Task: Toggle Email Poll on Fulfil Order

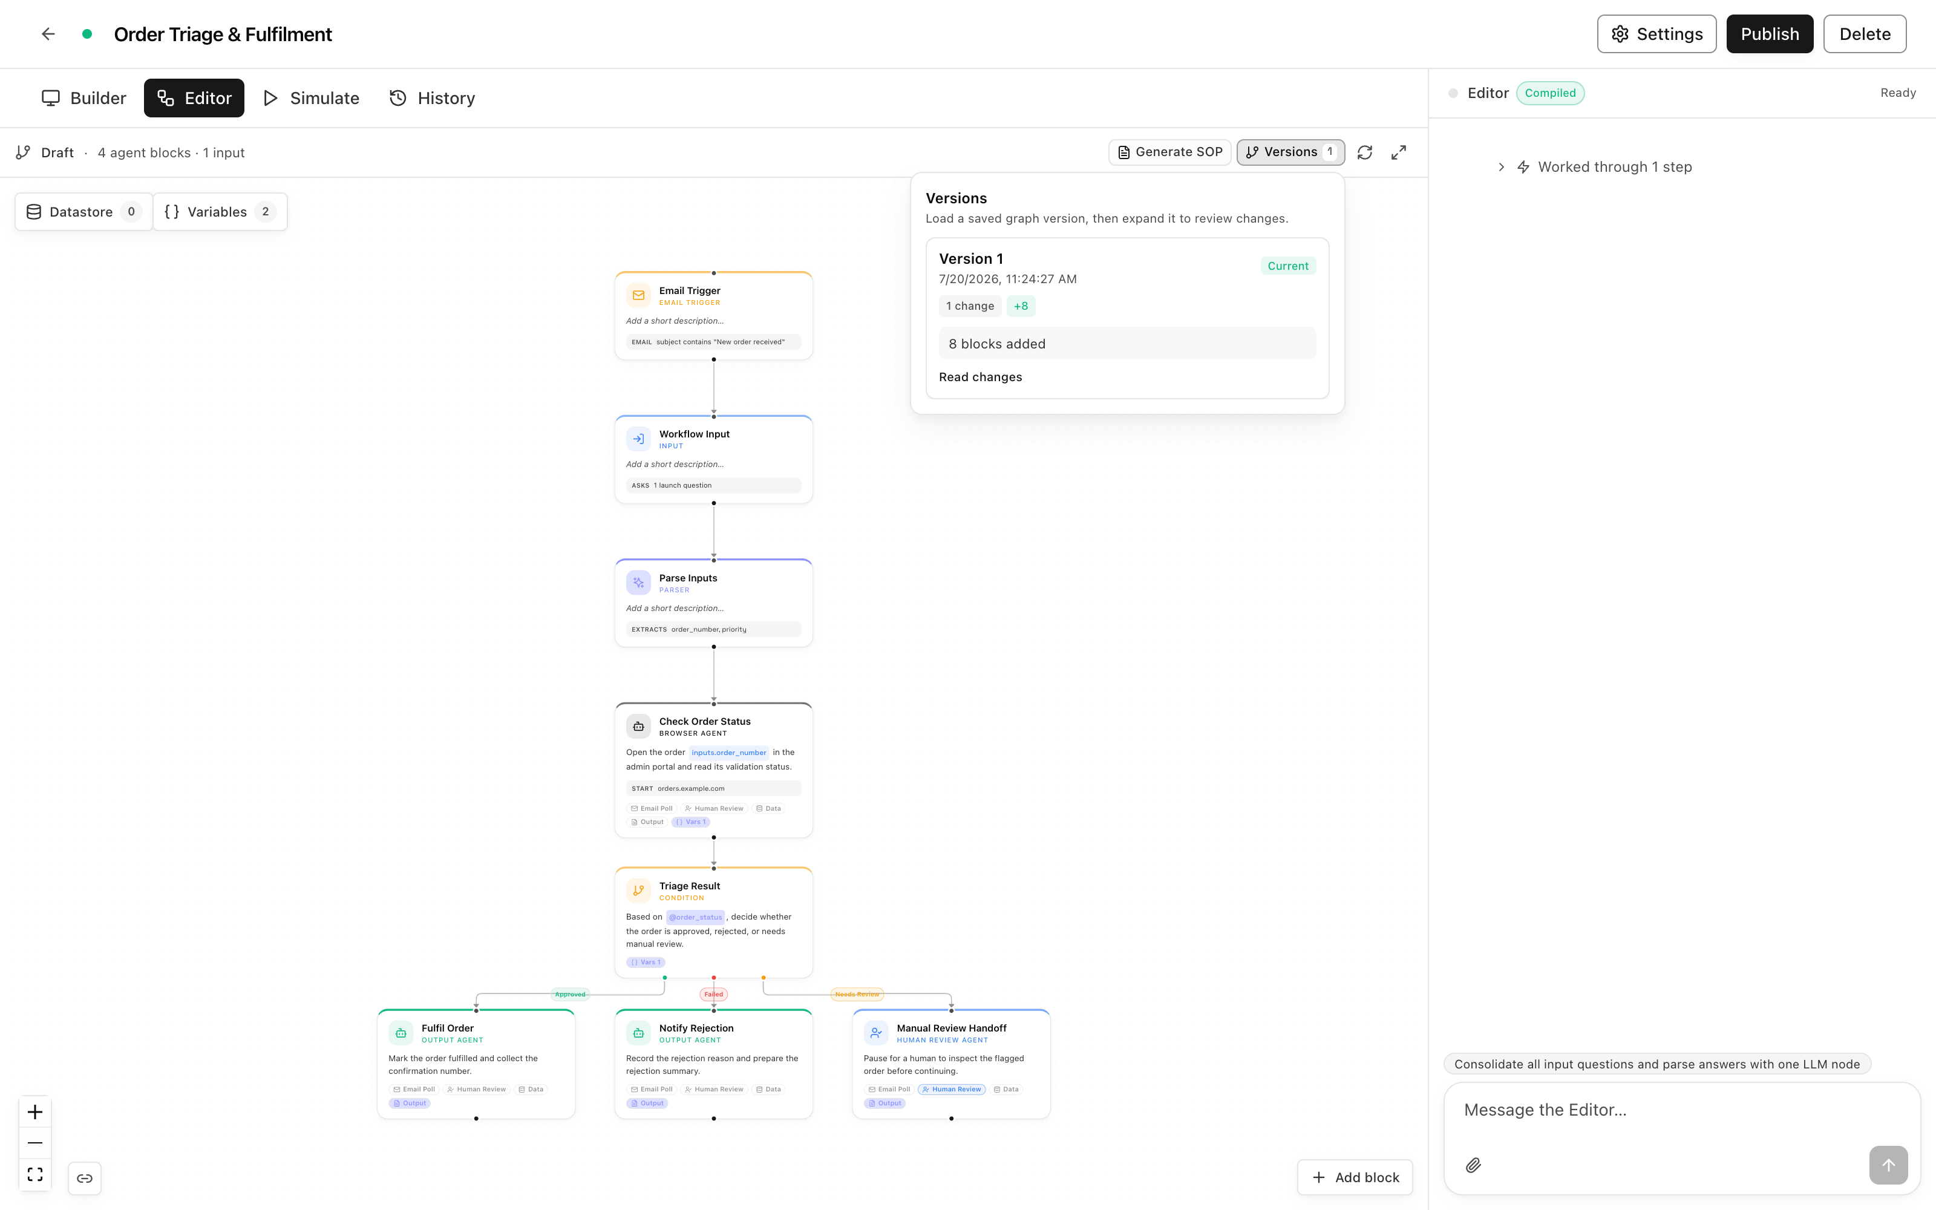Action: (x=414, y=1089)
